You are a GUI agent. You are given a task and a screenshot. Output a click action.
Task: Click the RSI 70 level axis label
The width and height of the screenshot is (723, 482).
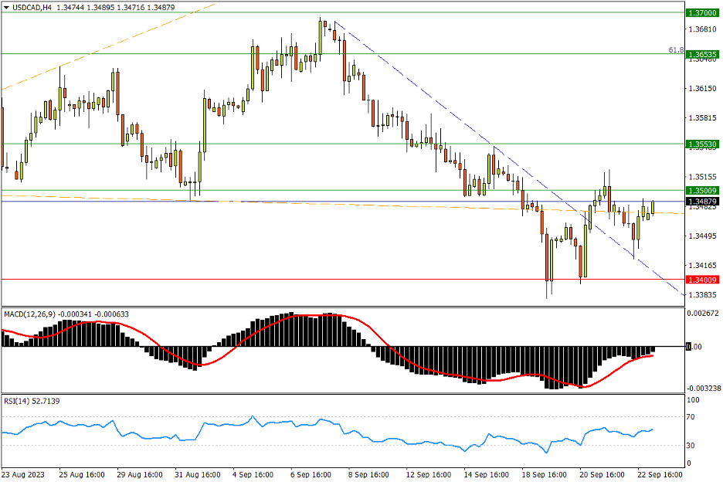point(692,417)
